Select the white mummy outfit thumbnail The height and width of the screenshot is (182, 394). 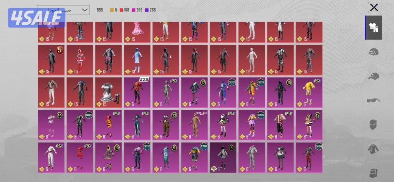click(252, 59)
